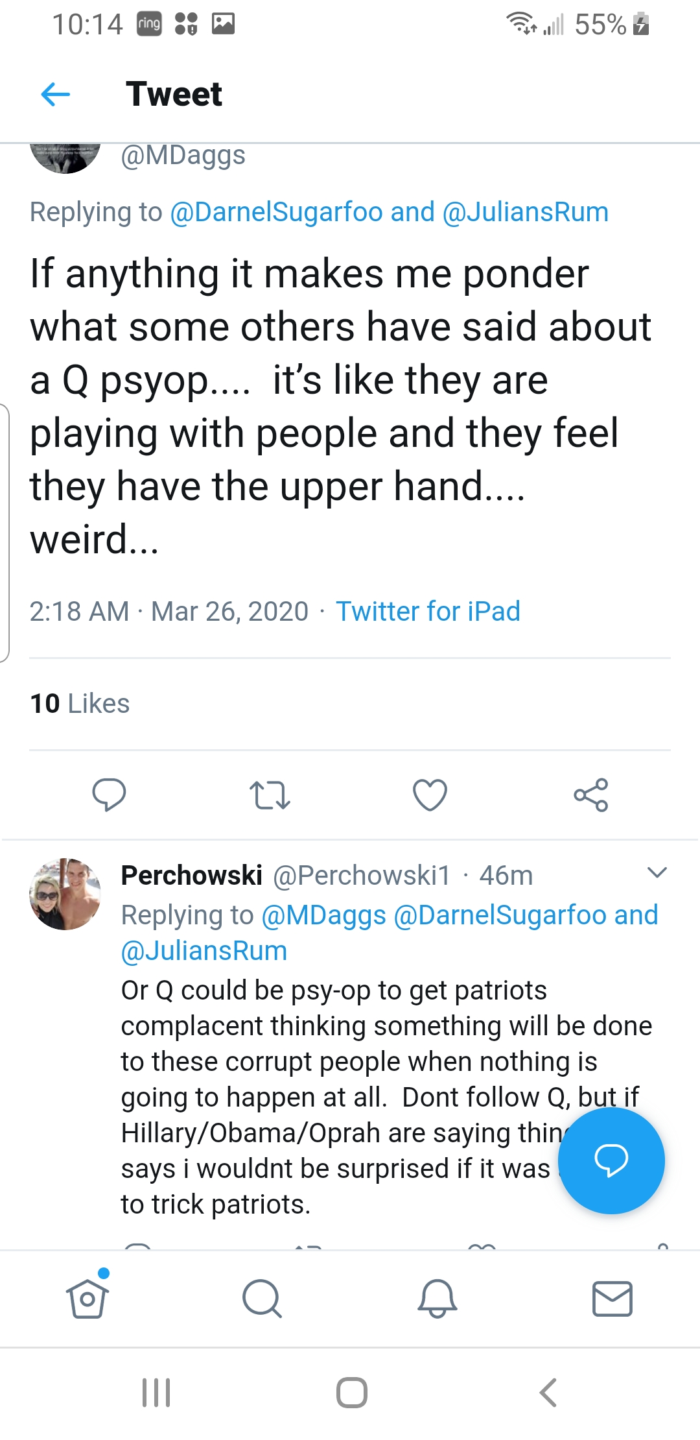Viewport: 700px width, 1440px height.
Task: Open Android recent apps button
Action: pyautogui.click(x=156, y=1393)
